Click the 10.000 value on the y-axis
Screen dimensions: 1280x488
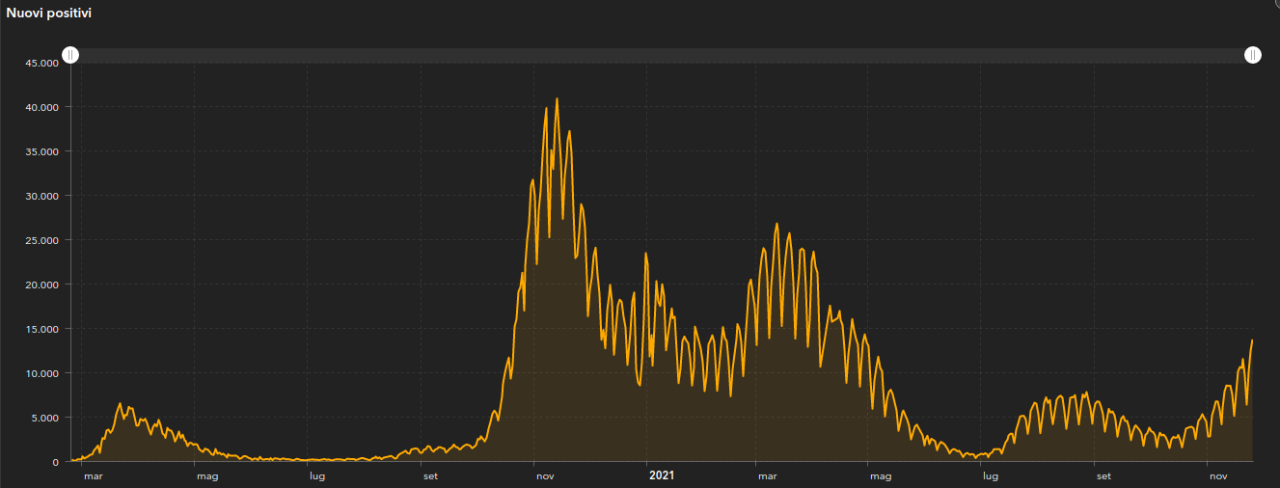click(42, 373)
